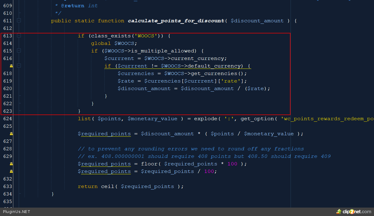Collapse the class_exists('WOOCS') if block

point(19,36)
